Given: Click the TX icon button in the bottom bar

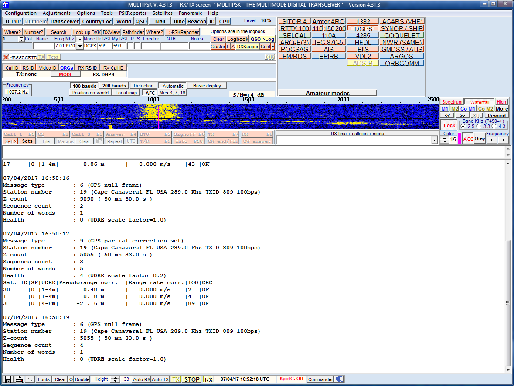Looking at the screenshot, I should point(176,379).
